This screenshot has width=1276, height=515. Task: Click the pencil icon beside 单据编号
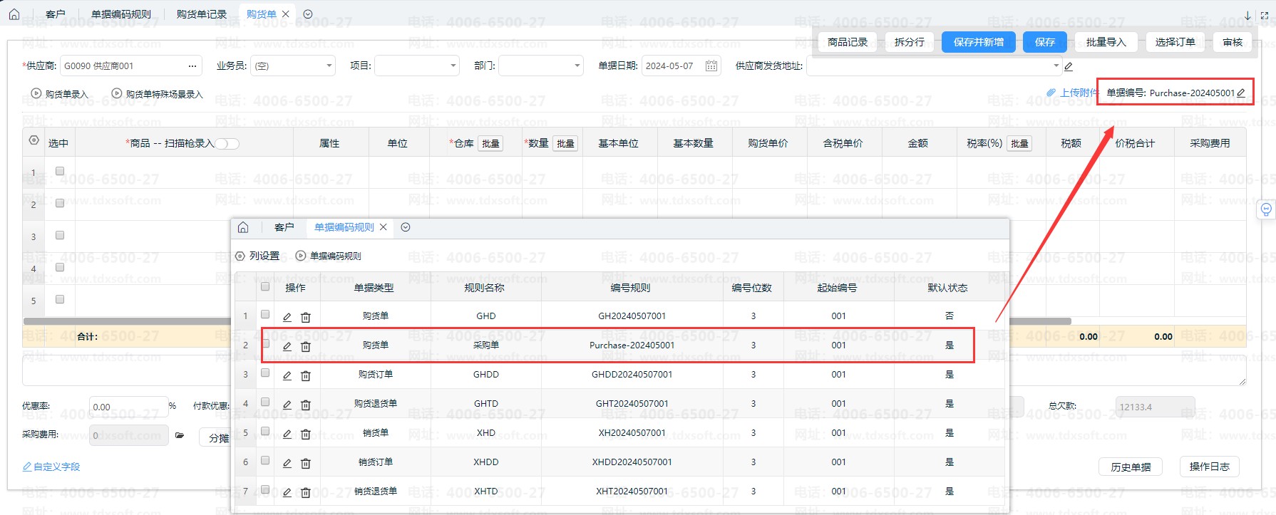pyautogui.click(x=1241, y=93)
